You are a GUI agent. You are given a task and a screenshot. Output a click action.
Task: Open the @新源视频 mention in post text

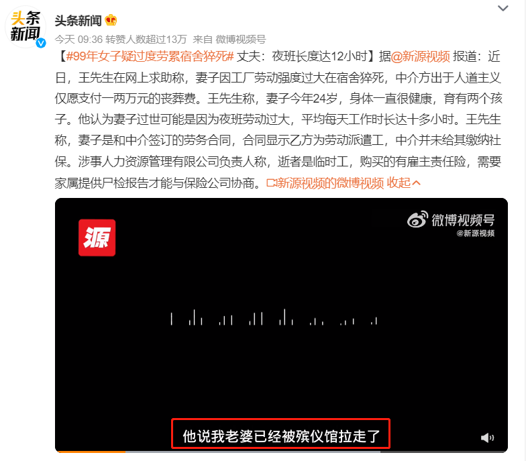tap(420, 56)
